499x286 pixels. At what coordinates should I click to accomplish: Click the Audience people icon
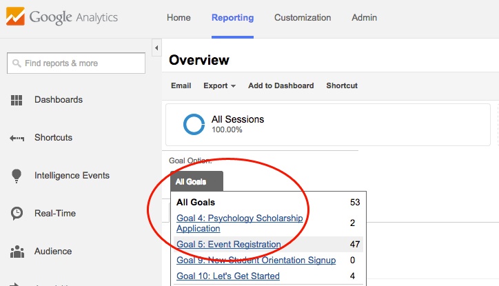pyautogui.click(x=17, y=252)
